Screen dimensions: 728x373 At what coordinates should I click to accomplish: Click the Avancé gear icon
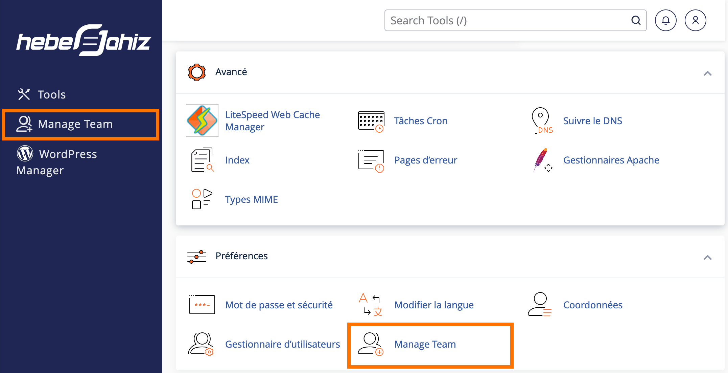(197, 72)
